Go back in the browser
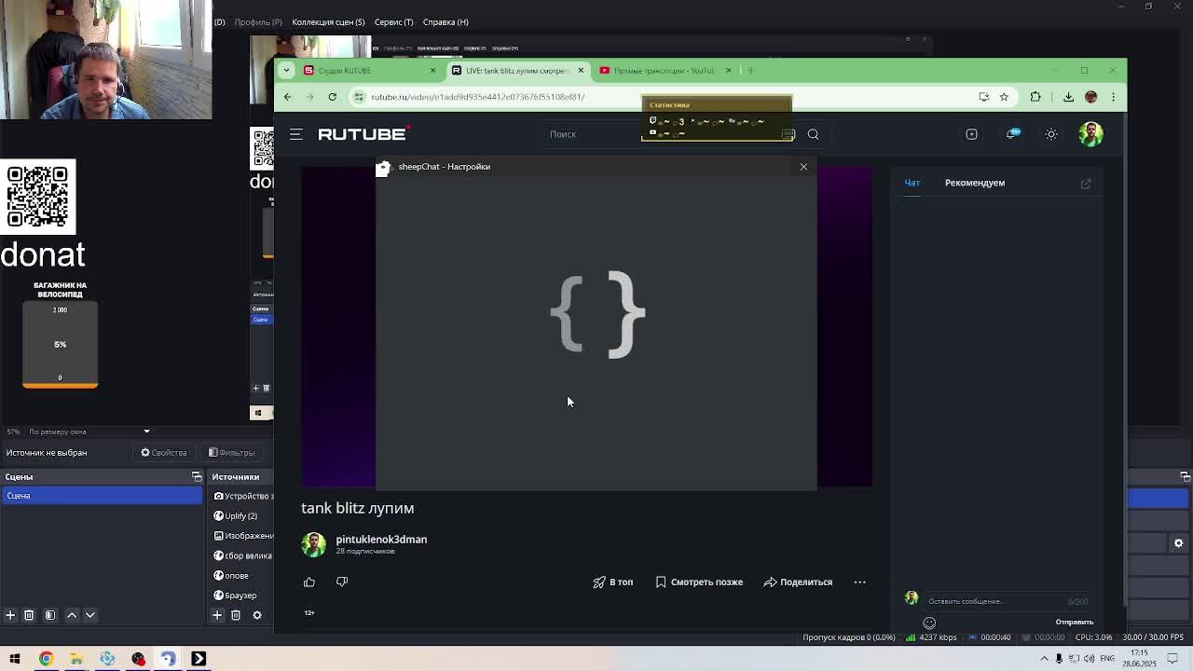The image size is (1193, 671). click(288, 97)
